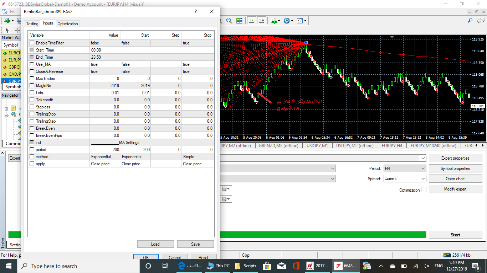Click the indicators list icon with green plus
The image size is (487, 273).
(273, 21)
